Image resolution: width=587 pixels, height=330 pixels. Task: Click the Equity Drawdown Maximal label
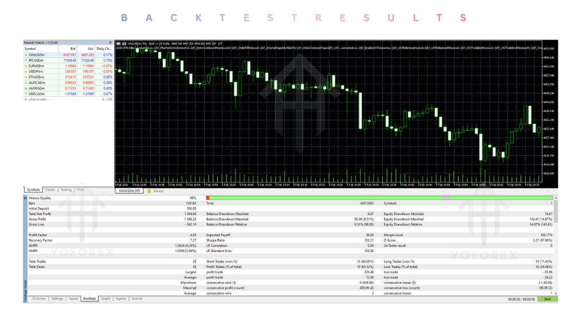pyautogui.click(x=404, y=219)
